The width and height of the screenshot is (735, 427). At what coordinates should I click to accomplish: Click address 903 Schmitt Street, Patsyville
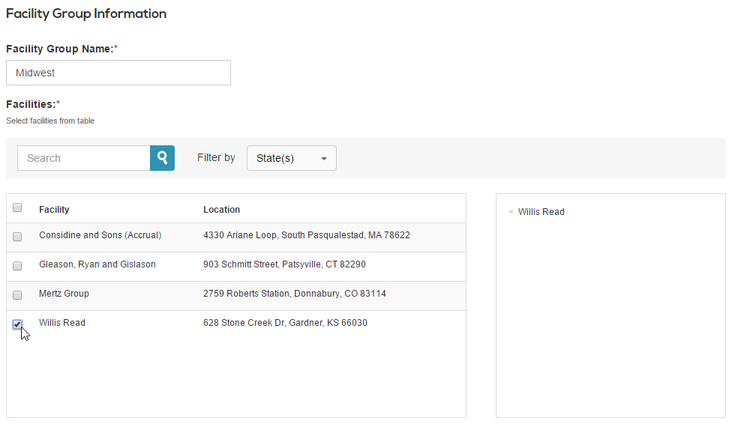[x=284, y=264]
